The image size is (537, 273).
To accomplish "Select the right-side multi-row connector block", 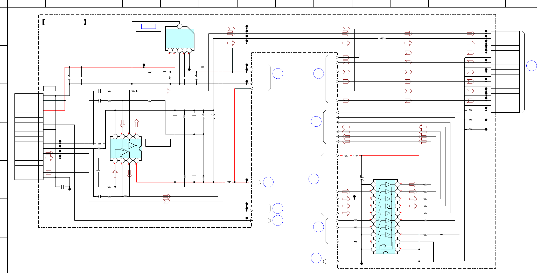I will pyautogui.click(x=505, y=72).
